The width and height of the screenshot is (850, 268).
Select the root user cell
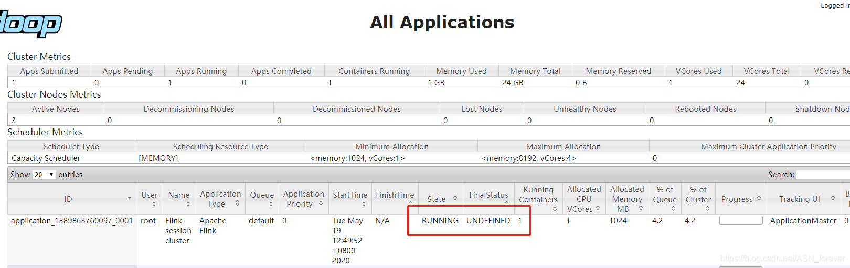148,221
